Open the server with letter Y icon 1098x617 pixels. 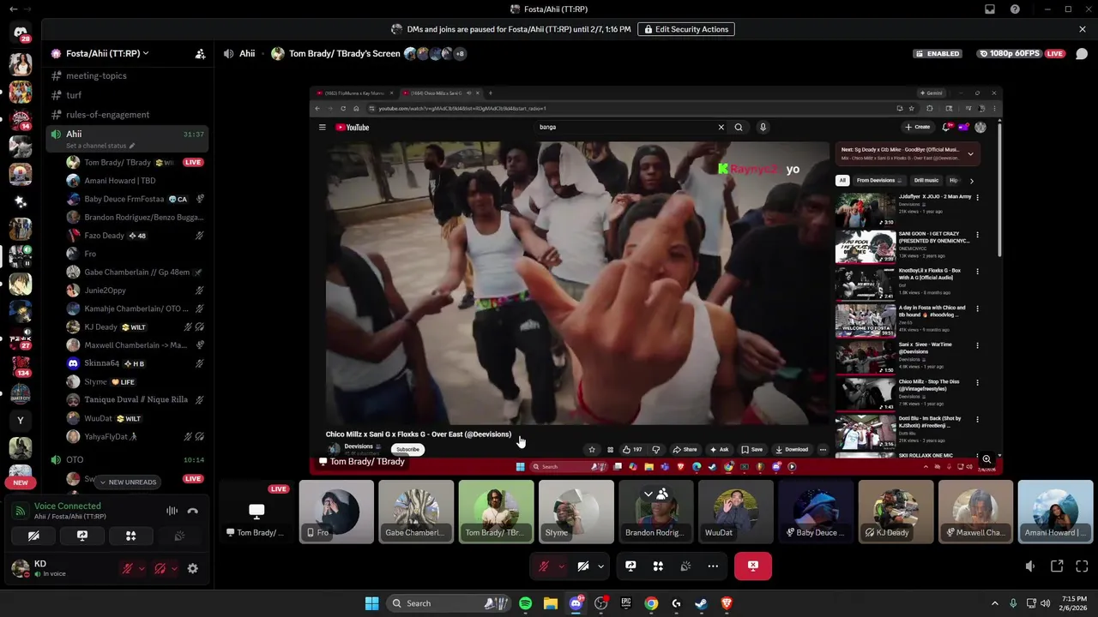click(x=21, y=420)
